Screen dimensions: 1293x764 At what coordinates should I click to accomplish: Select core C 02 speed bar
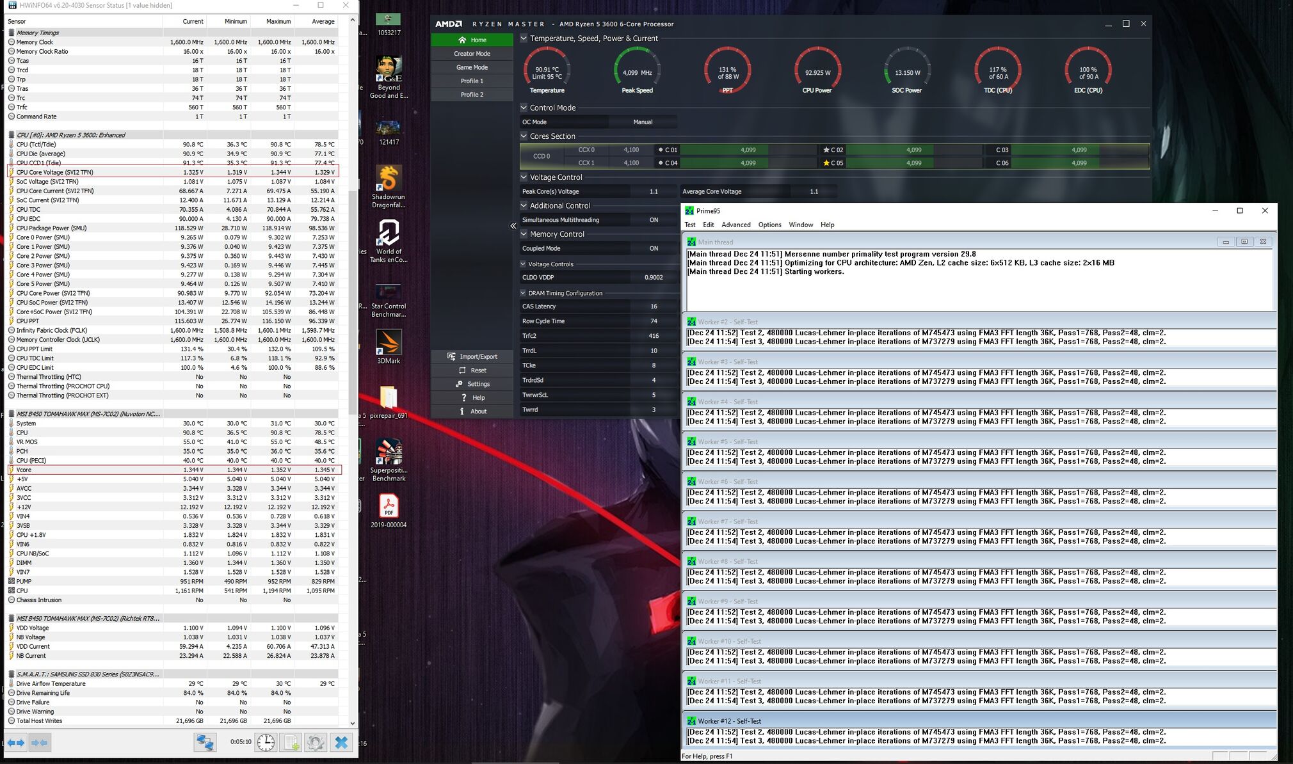click(913, 150)
